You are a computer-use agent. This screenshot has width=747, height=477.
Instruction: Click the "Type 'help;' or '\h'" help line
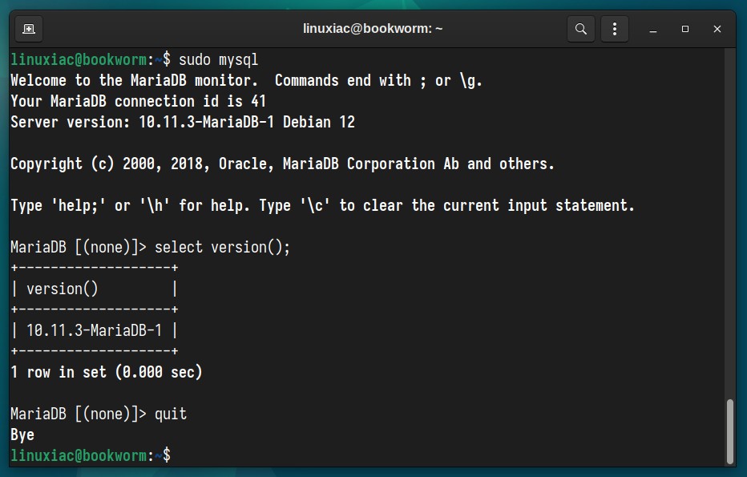coord(322,206)
